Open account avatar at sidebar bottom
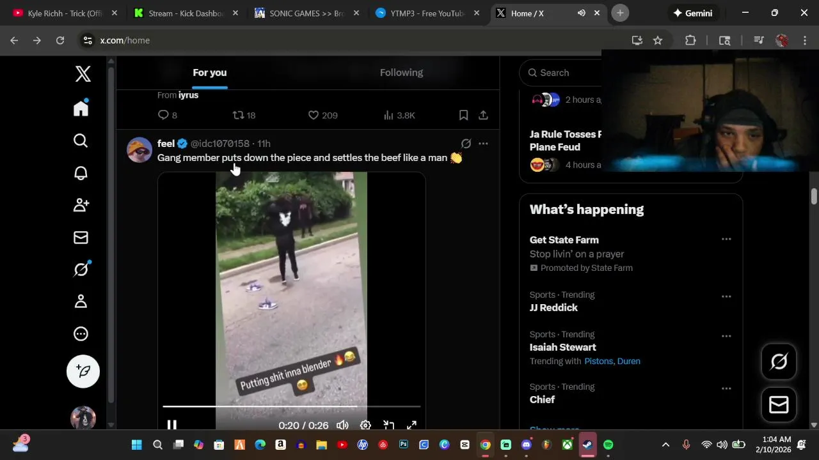The height and width of the screenshot is (460, 819). (x=83, y=418)
